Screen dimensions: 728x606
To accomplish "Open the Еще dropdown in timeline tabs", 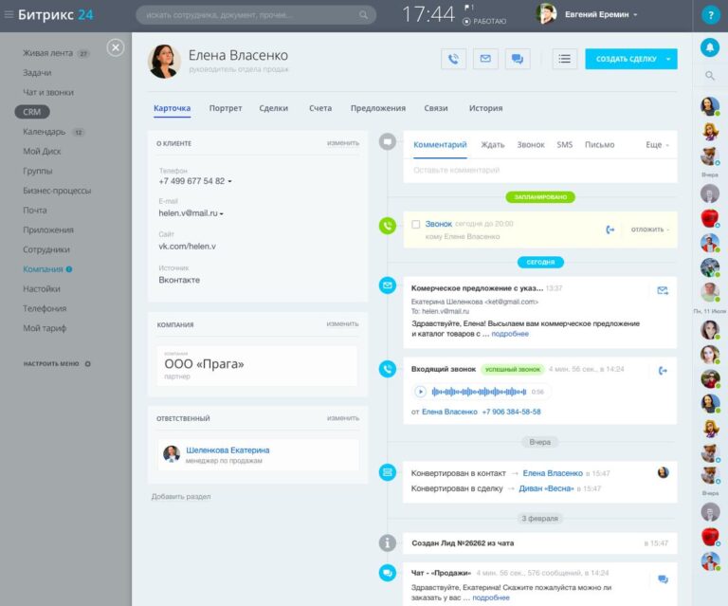I will [657, 145].
